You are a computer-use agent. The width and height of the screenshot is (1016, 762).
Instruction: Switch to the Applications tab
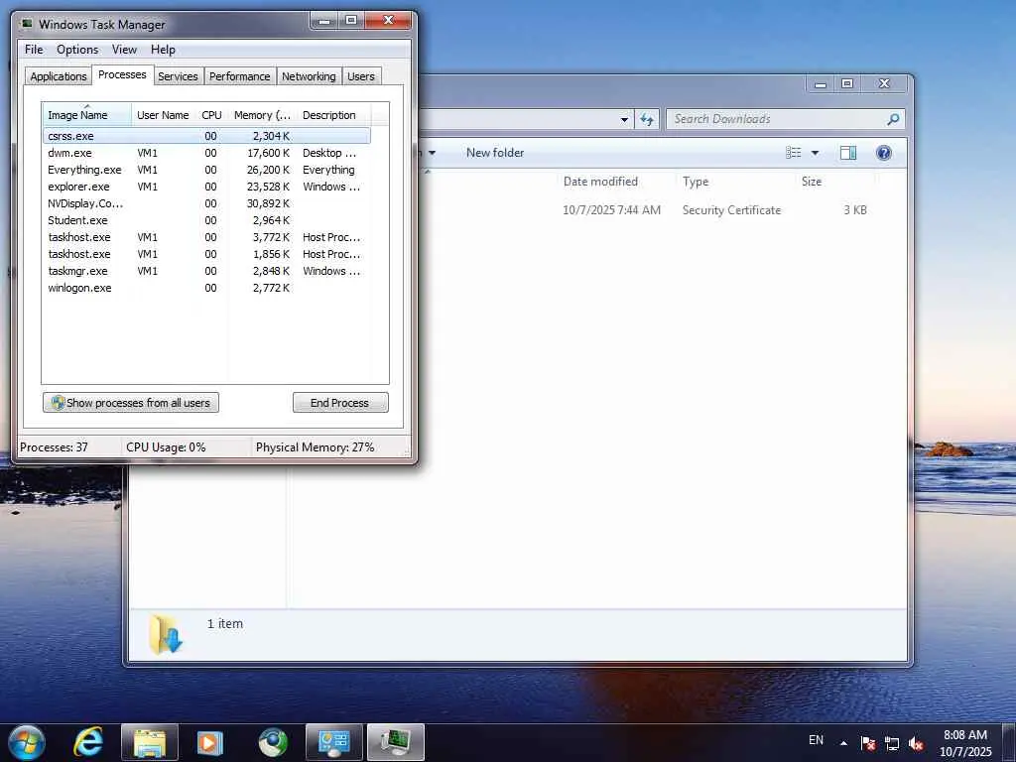coord(59,76)
